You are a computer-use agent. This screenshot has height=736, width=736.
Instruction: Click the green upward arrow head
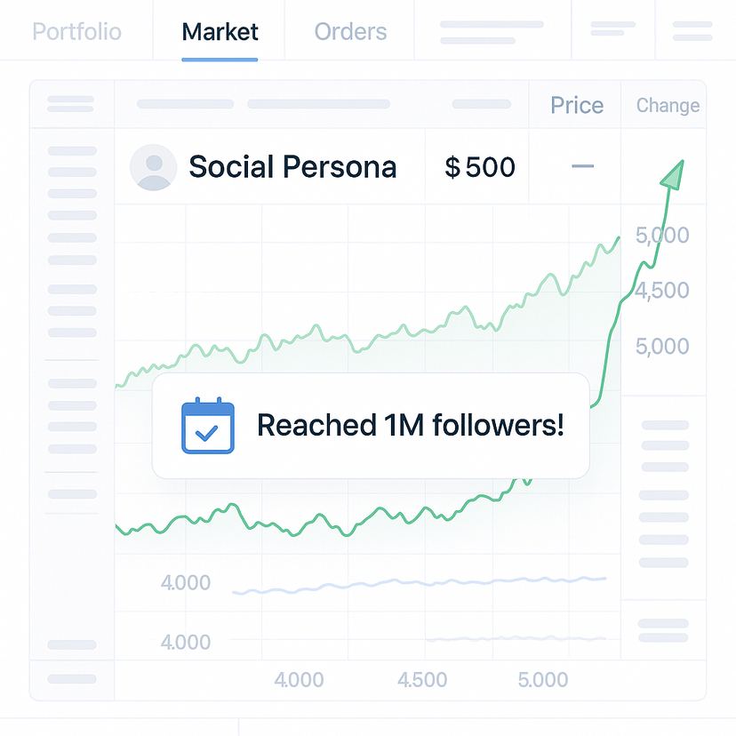[x=673, y=173]
